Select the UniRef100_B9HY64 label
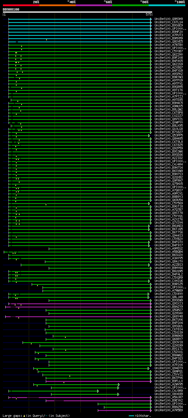Image resolution: width=188 pixels, height=418 pixels. point(169,268)
